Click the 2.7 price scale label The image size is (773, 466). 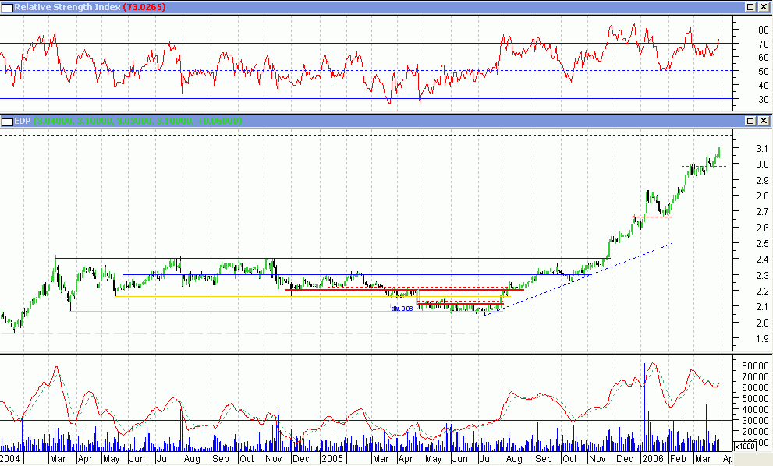tap(762, 212)
